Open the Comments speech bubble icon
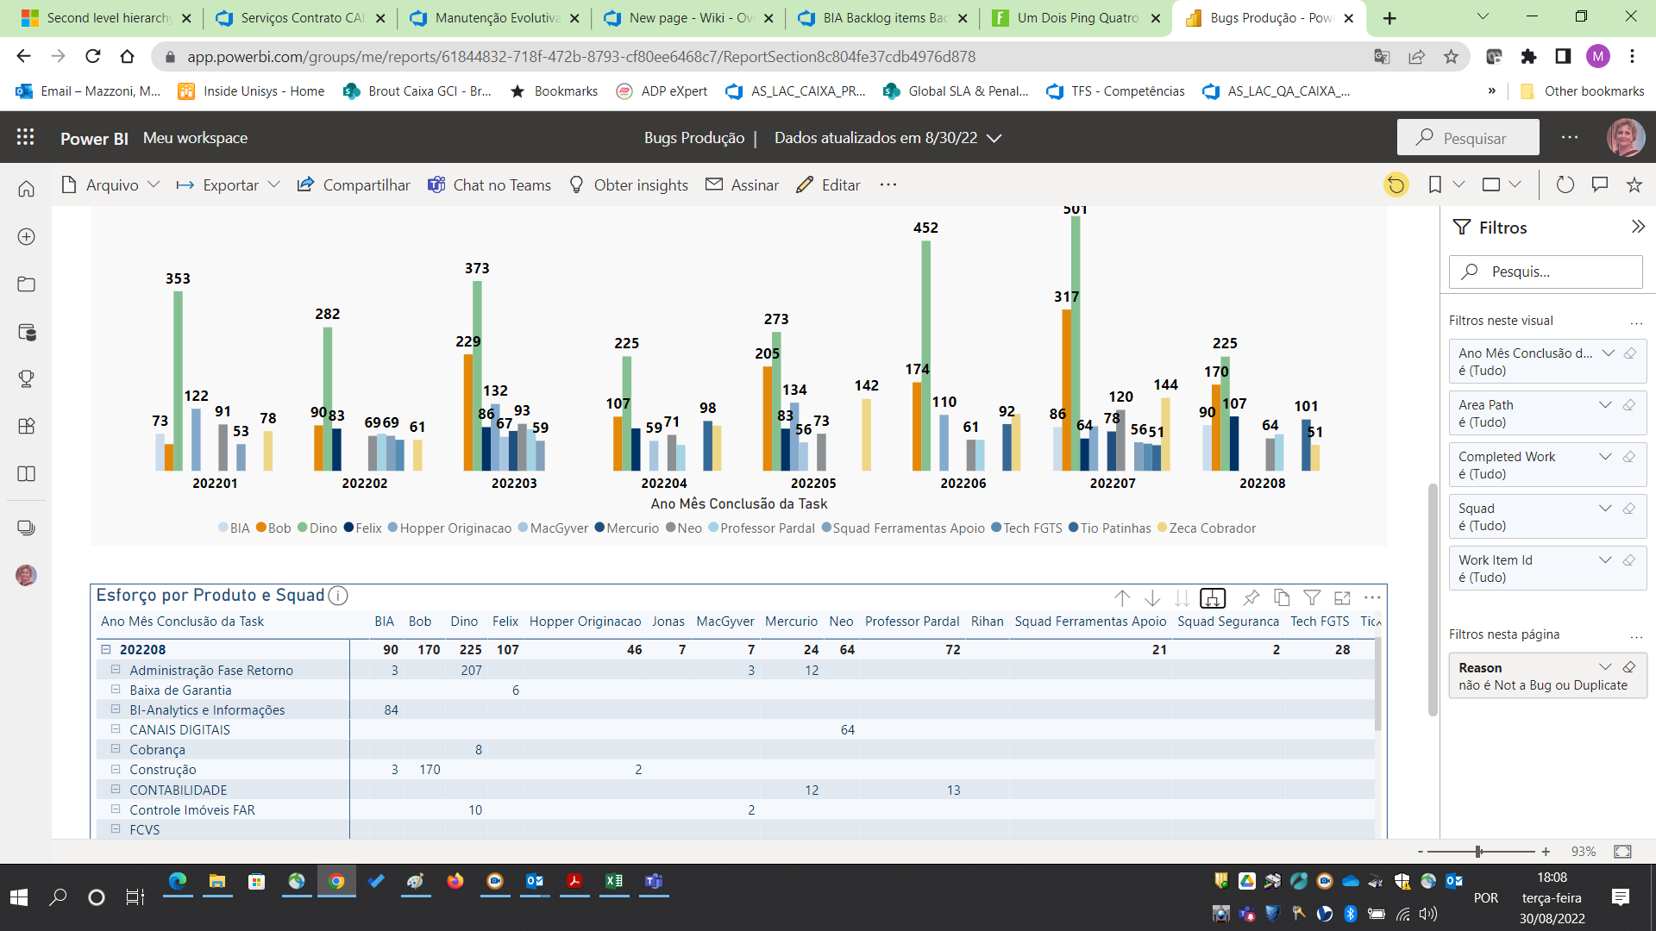 1599,184
